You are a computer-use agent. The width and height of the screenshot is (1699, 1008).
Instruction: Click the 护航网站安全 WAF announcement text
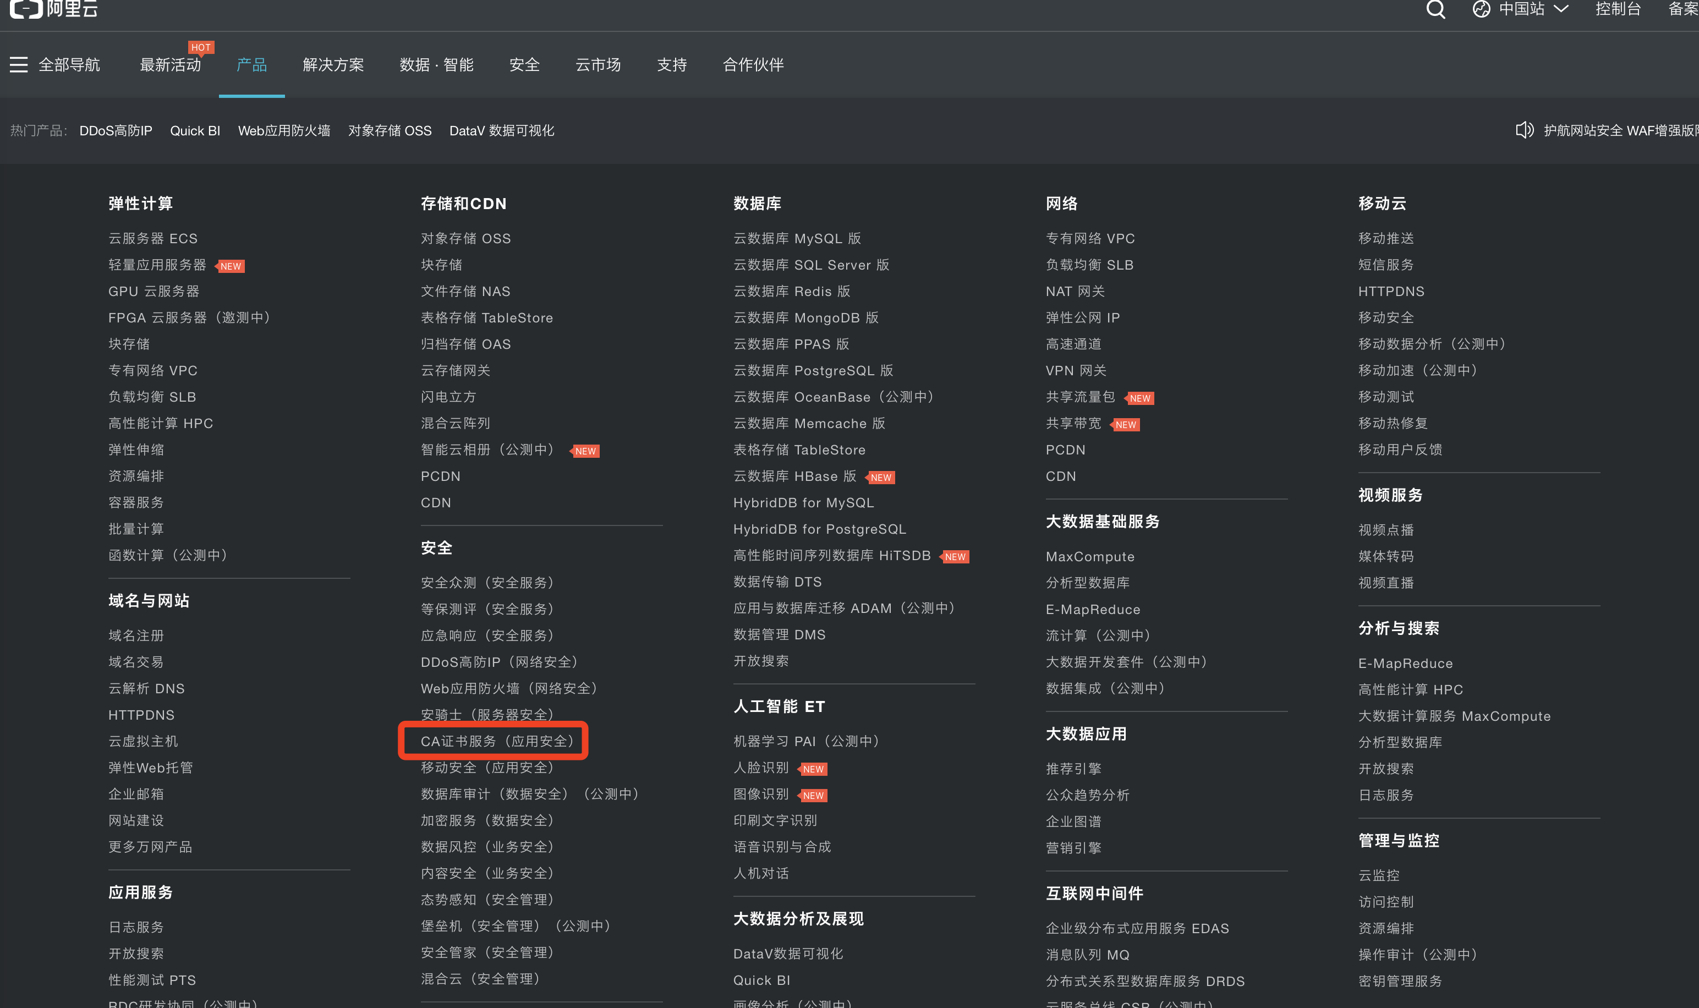(1620, 130)
